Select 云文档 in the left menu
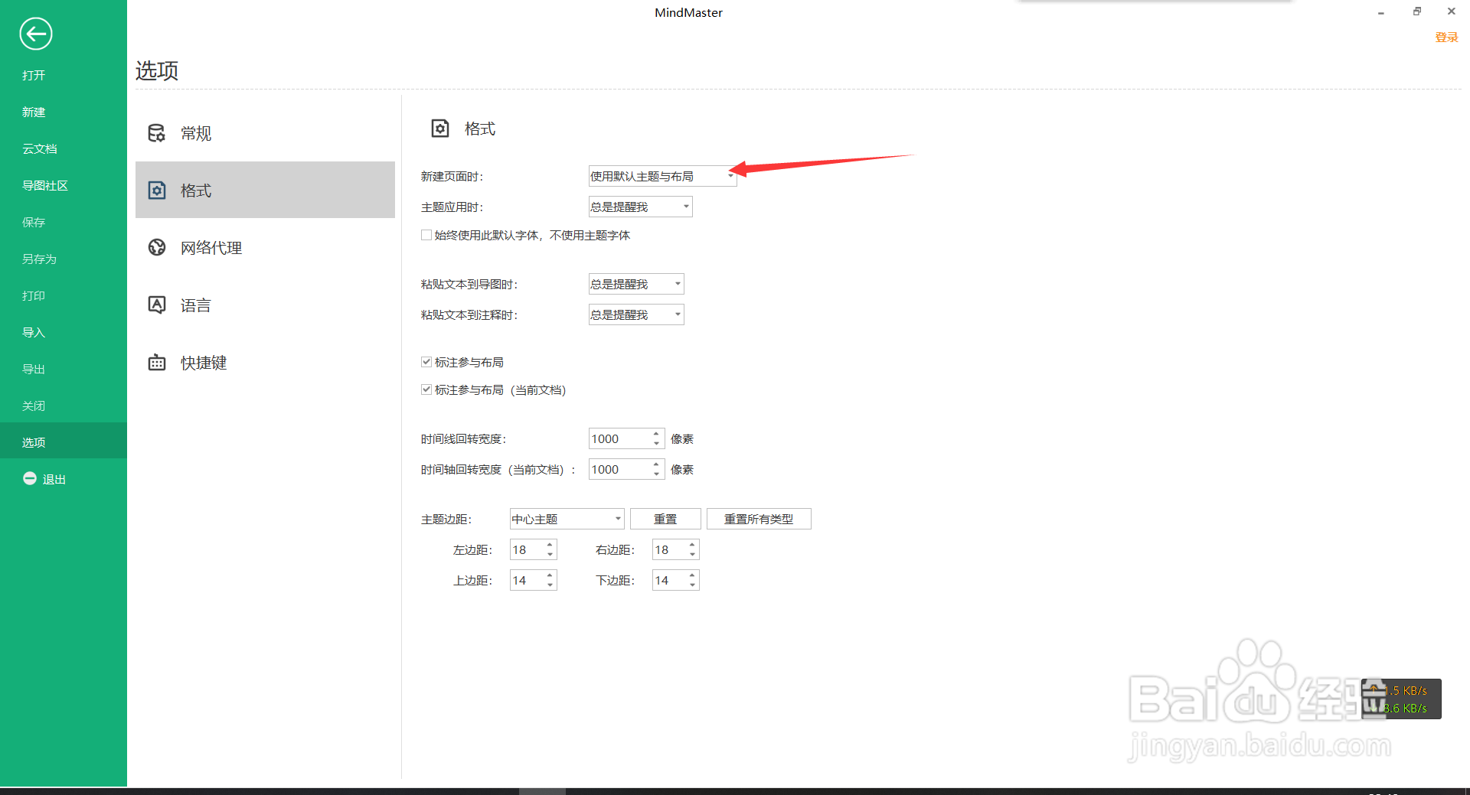This screenshot has width=1470, height=795. (40, 148)
